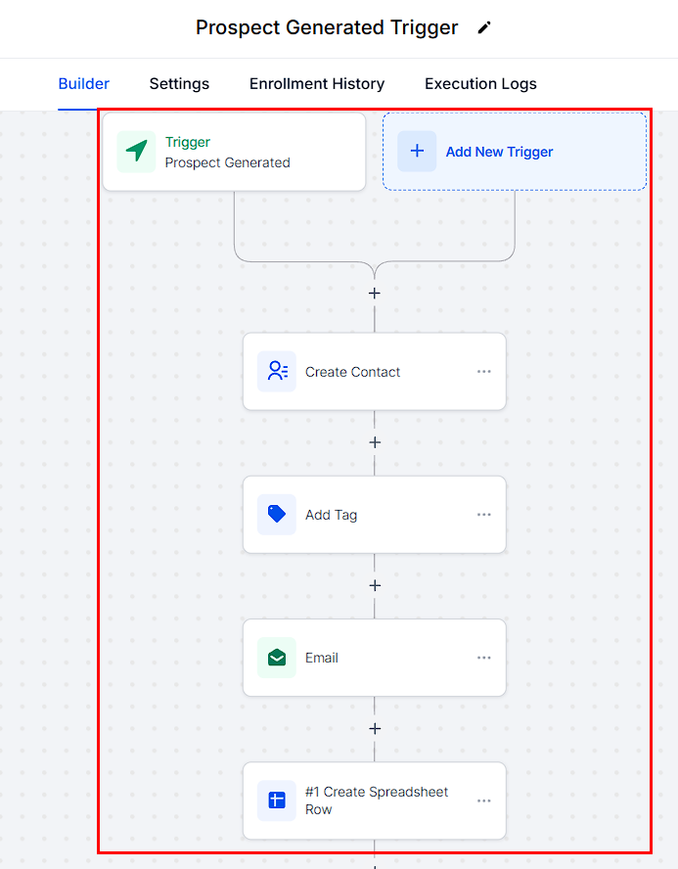Click the pencil icon to rename the workflow
This screenshot has width=678, height=869.
(x=484, y=27)
